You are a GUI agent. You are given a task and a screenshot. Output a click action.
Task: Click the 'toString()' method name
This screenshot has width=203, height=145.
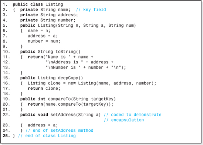(68, 52)
